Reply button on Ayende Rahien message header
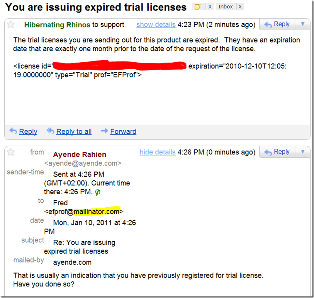Image resolution: width=314 pixels, height=298 pixels. click(277, 152)
